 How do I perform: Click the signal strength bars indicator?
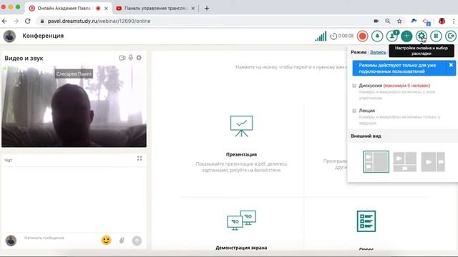pos(321,36)
